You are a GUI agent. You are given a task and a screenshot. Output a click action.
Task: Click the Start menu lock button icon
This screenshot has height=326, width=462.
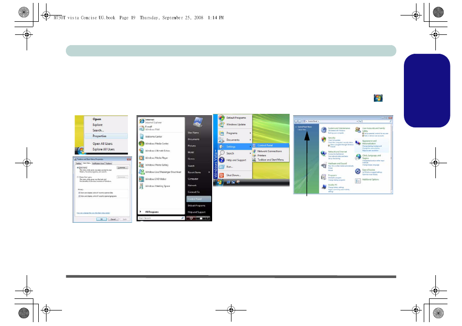pos(201,218)
